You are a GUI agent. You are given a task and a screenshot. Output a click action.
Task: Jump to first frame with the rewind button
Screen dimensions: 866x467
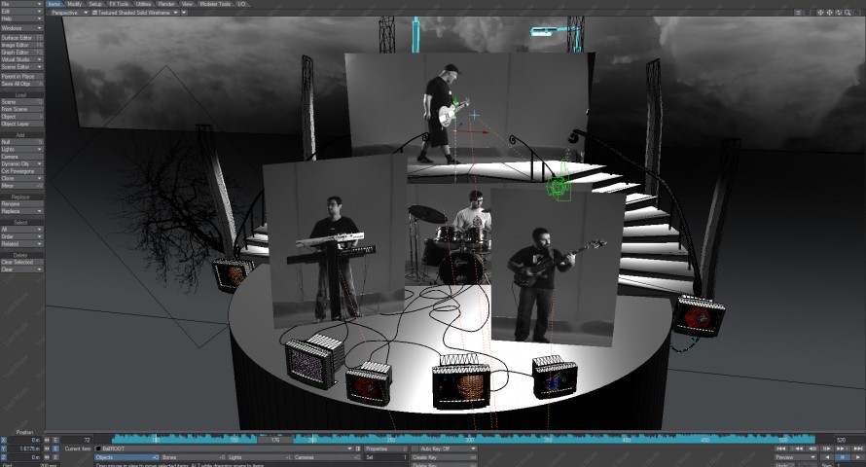tap(781, 448)
